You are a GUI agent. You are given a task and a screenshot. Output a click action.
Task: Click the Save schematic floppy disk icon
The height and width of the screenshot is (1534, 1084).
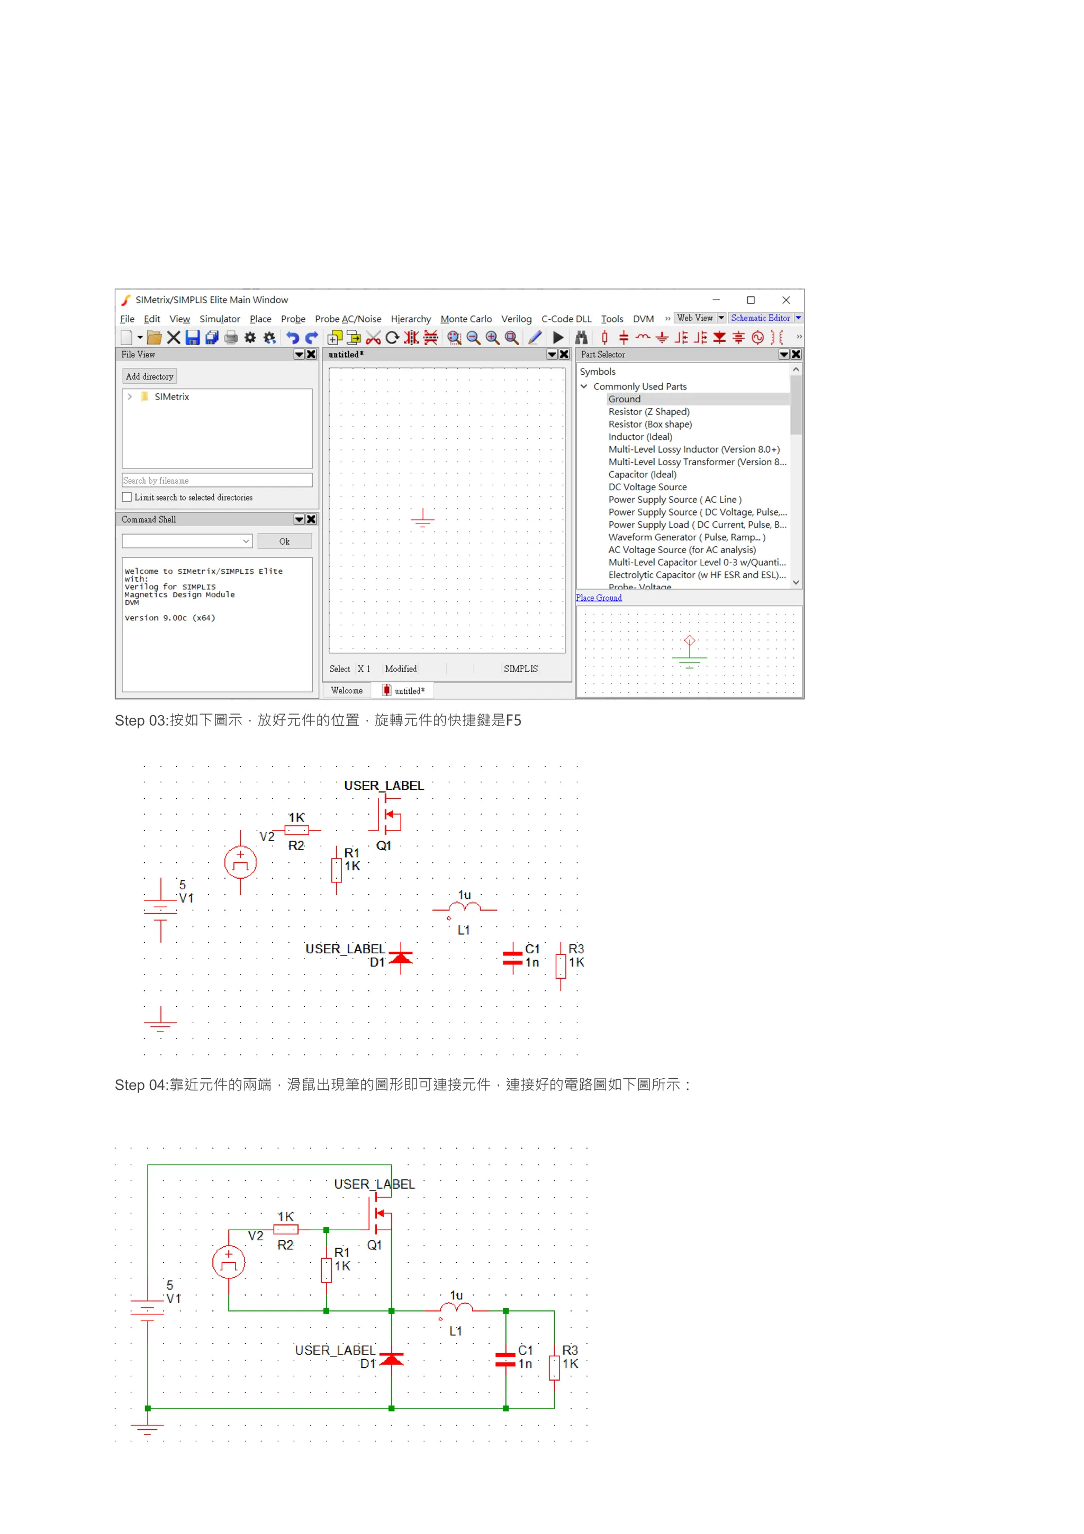coord(192,338)
